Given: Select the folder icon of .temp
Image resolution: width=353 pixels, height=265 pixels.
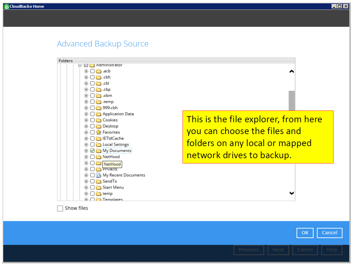Looking at the screenshot, I should tap(99, 102).
